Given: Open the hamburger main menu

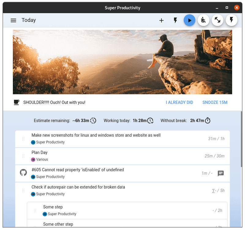Looking at the screenshot, I should 13,20.
